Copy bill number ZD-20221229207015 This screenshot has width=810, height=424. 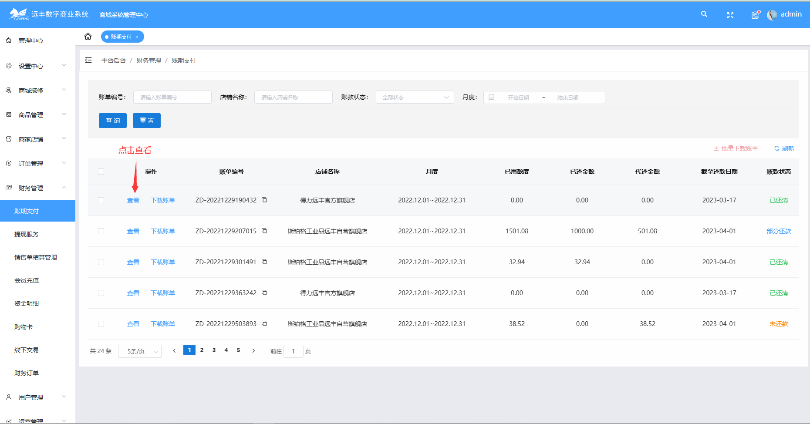pyautogui.click(x=264, y=231)
